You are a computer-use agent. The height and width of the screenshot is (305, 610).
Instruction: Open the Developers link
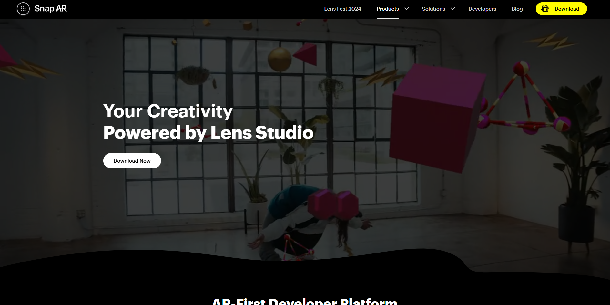pyautogui.click(x=482, y=9)
